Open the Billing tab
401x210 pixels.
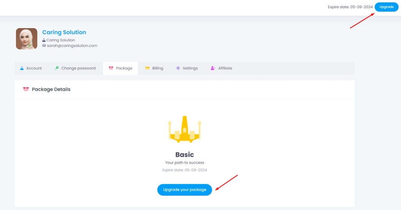pos(154,68)
